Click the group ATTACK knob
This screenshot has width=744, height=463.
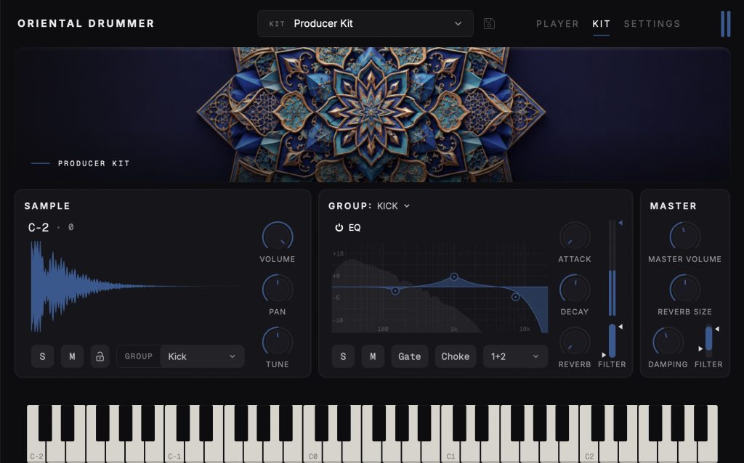[575, 236]
